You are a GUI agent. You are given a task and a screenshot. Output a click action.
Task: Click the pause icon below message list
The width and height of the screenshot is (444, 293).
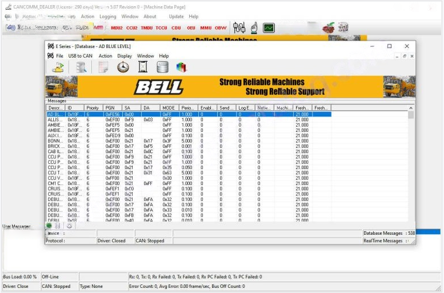click(58, 226)
